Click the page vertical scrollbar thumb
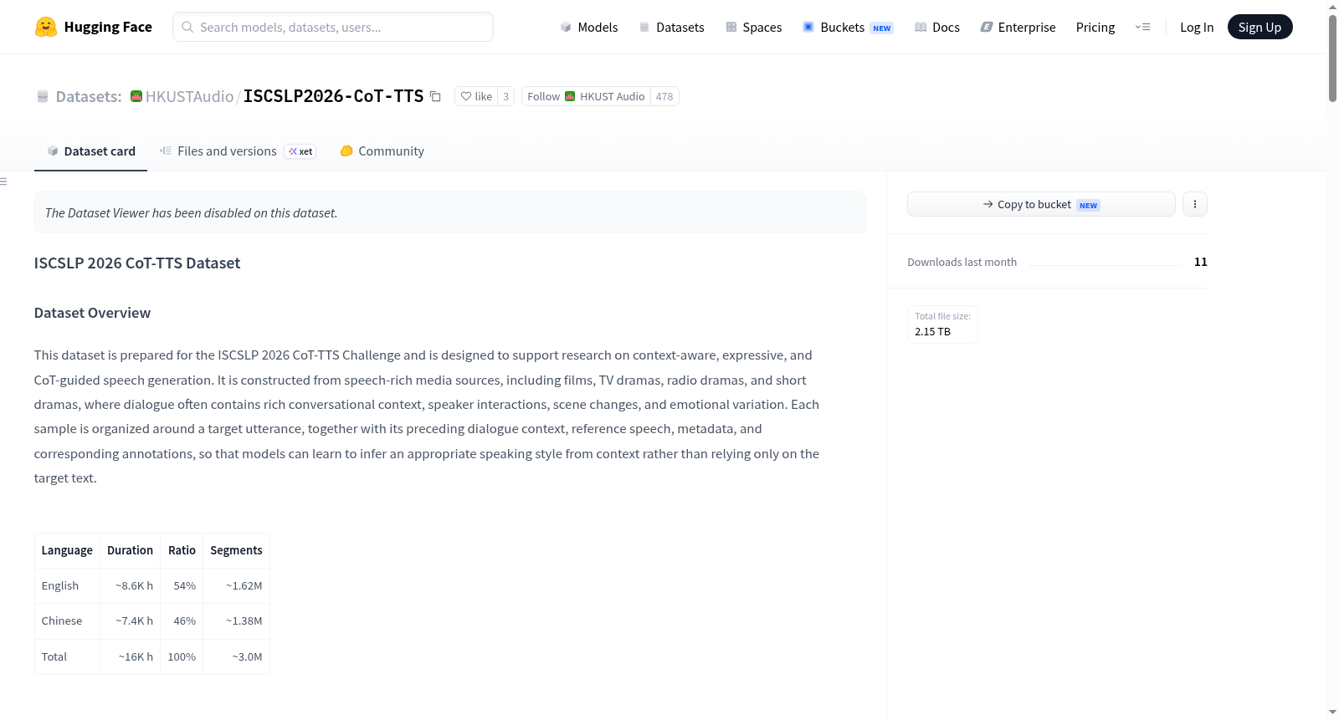The width and height of the screenshot is (1339, 720). click(x=1332, y=58)
